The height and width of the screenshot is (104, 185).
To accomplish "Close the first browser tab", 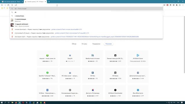I will click(x=22, y=2).
